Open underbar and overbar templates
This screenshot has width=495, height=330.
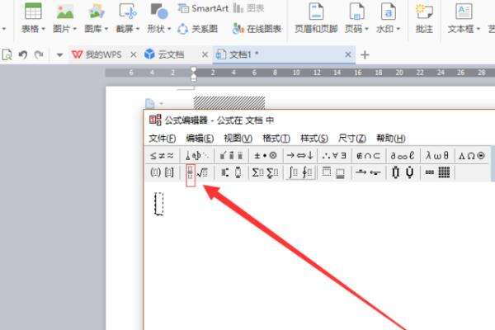pyautogui.click(x=333, y=172)
